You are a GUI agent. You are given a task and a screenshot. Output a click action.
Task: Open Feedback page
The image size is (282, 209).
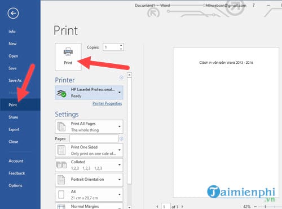click(x=16, y=173)
